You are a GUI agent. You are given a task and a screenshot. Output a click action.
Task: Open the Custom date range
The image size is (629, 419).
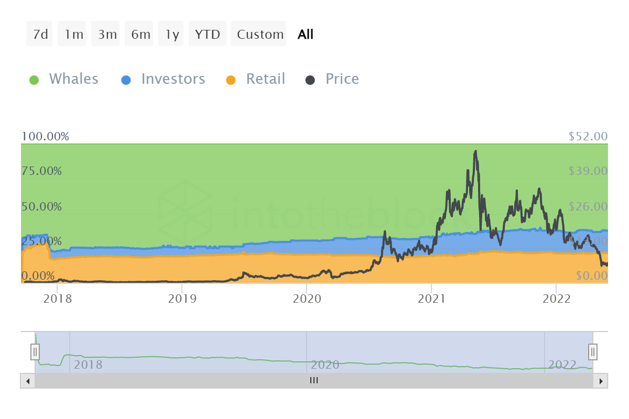click(x=259, y=35)
